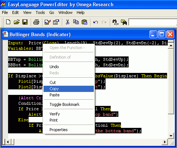This screenshot has width=177, height=148.
Task: Click horizontal scrollbar right arrow
Action: click(x=165, y=142)
